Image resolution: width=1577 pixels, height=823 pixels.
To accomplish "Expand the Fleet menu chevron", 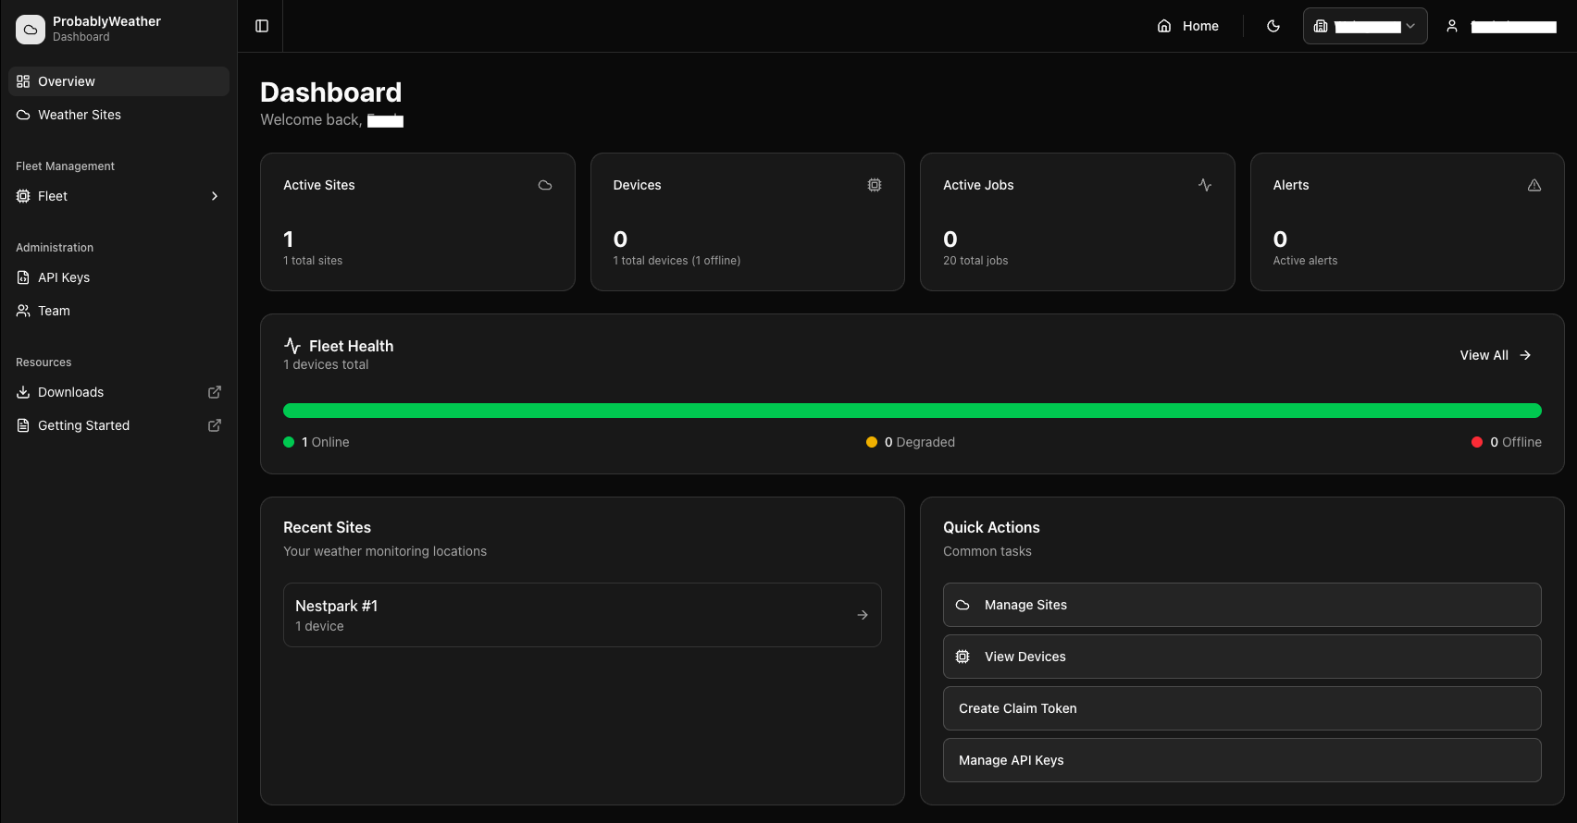I will pyautogui.click(x=215, y=196).
